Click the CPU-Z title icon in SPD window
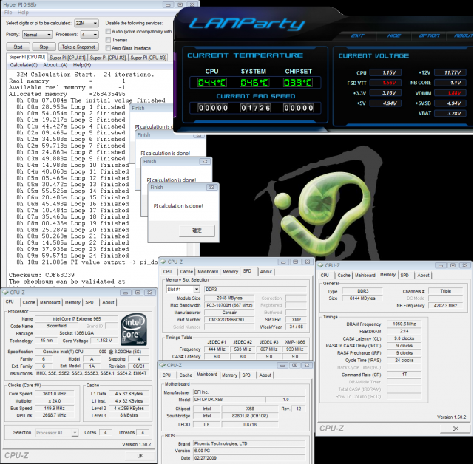The image size is (474, 464). click(163, 262)
